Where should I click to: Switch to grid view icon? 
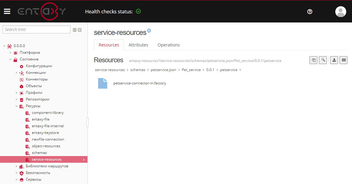pos(343,60)
